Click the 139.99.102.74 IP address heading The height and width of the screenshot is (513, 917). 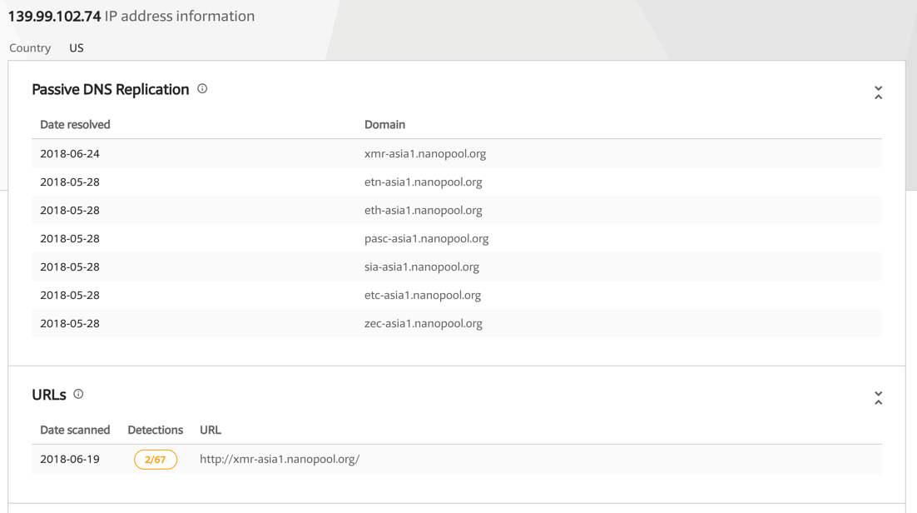[54, 16]
